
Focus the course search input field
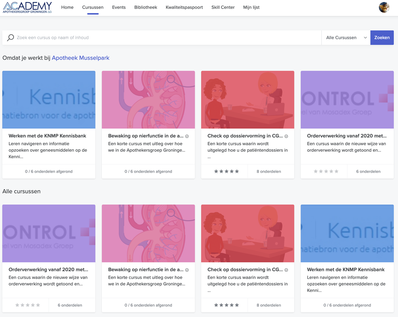[x=167, y=37]
